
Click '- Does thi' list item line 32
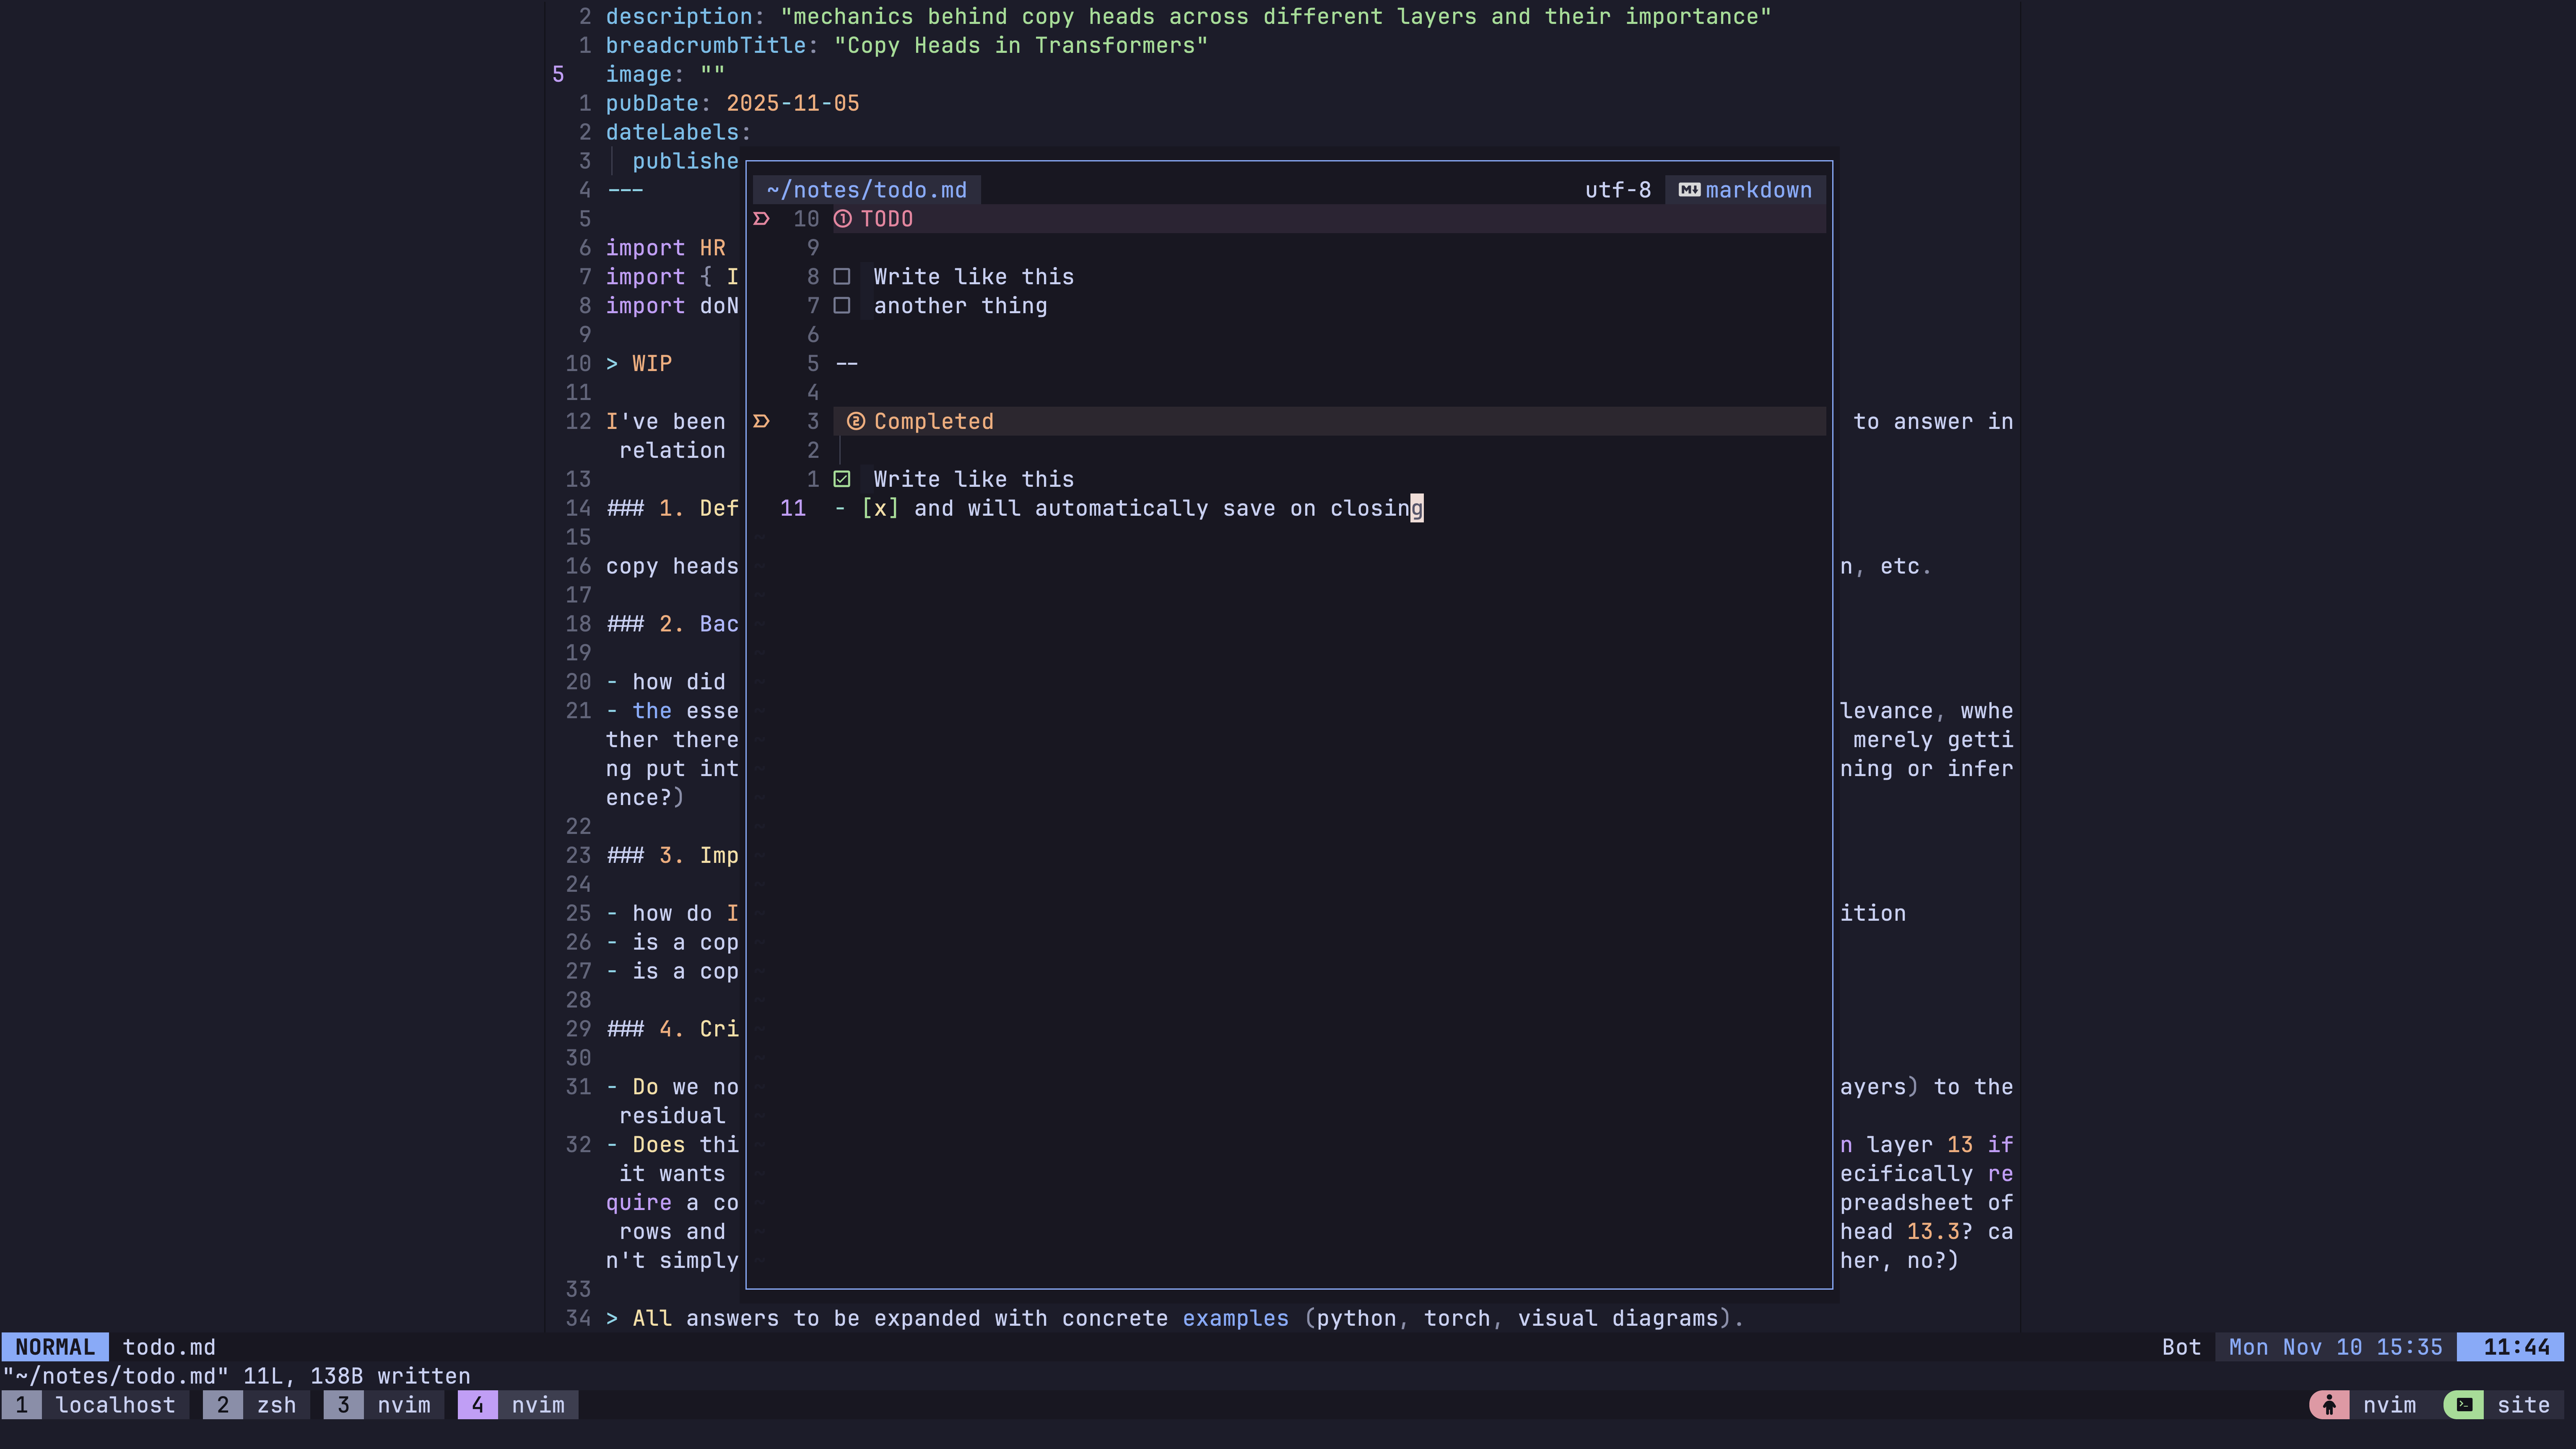point(673,1145)
